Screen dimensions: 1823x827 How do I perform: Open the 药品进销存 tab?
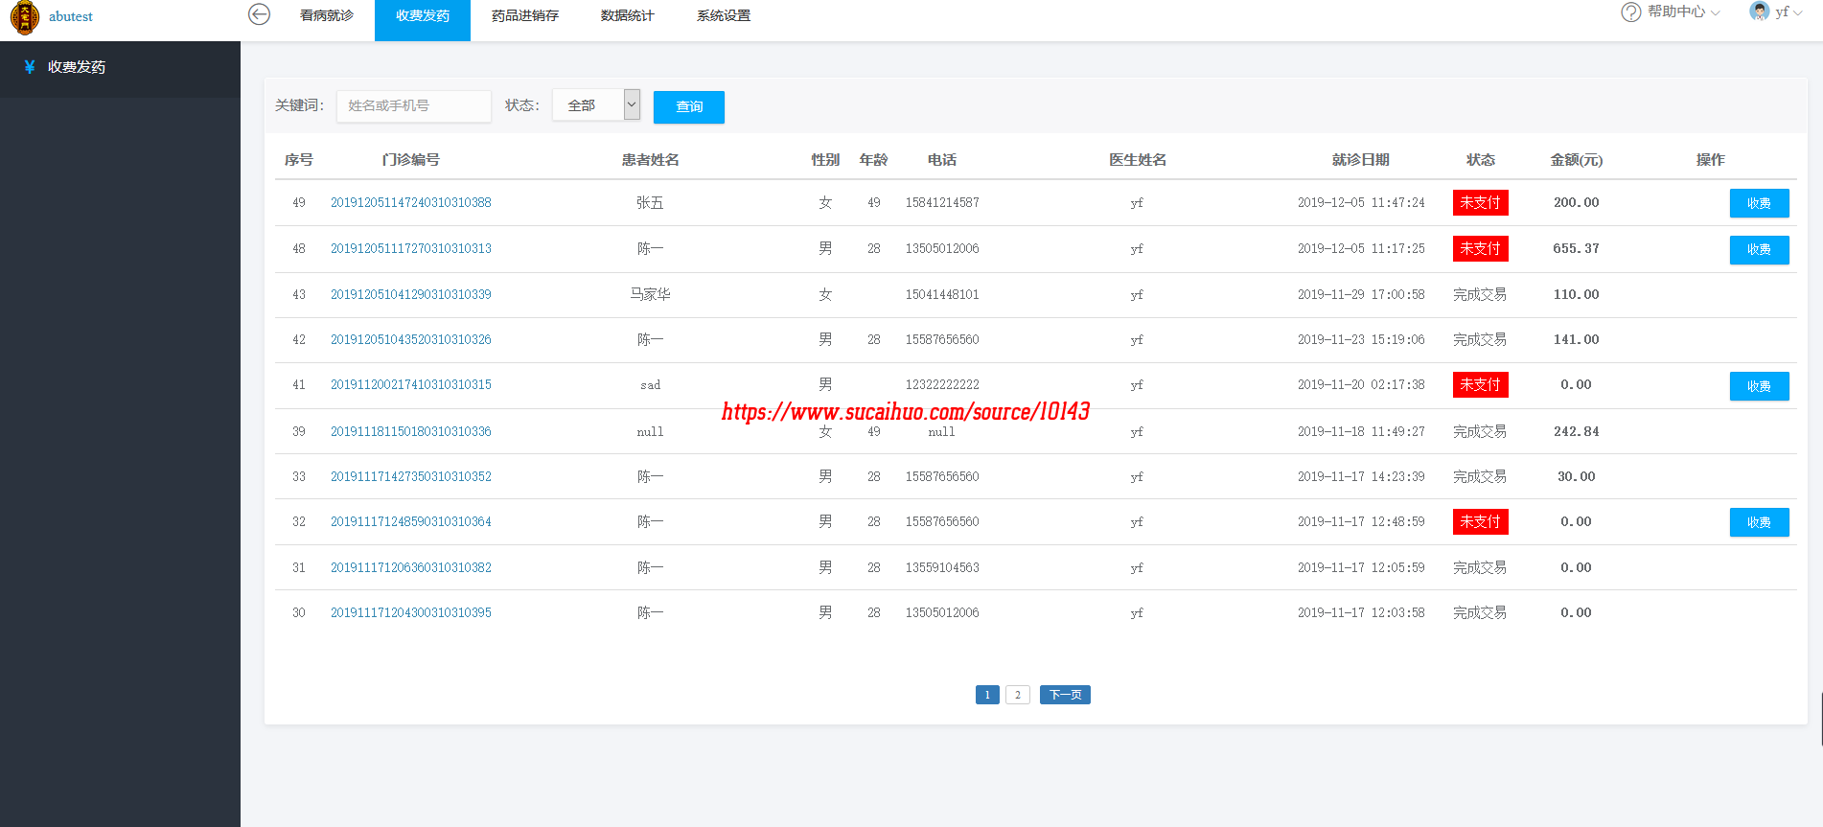pyautogui.click(x=524, y=16)
